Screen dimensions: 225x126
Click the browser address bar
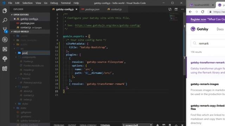pos(217,12)
